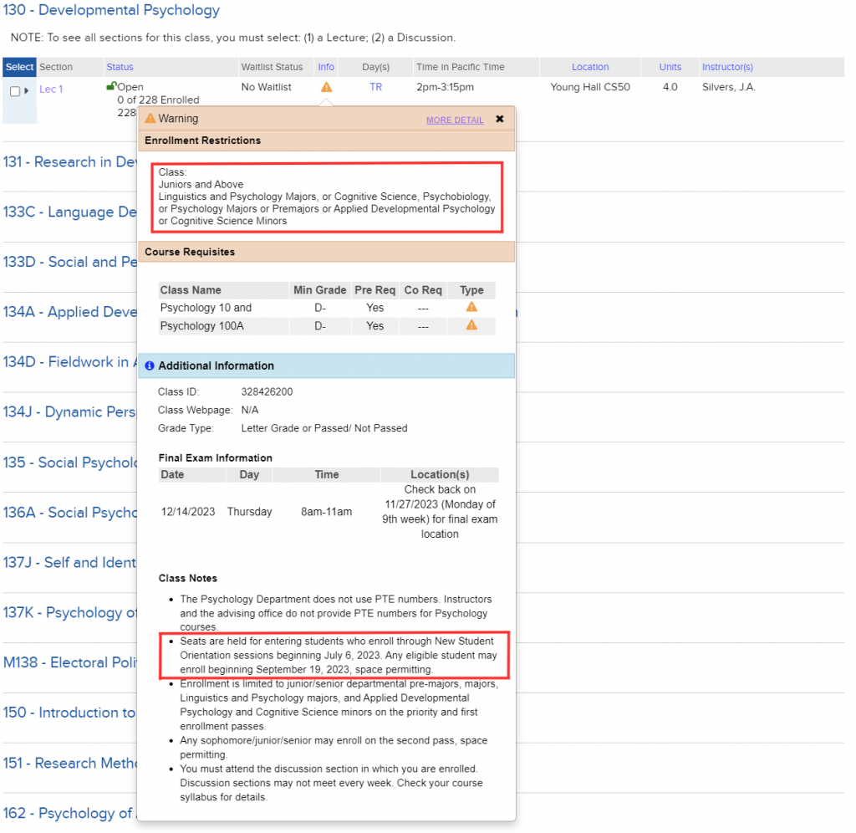This screenshot has height=833, width=856.
Task: Close the enrollment warning popup
Action: [500, 119]
